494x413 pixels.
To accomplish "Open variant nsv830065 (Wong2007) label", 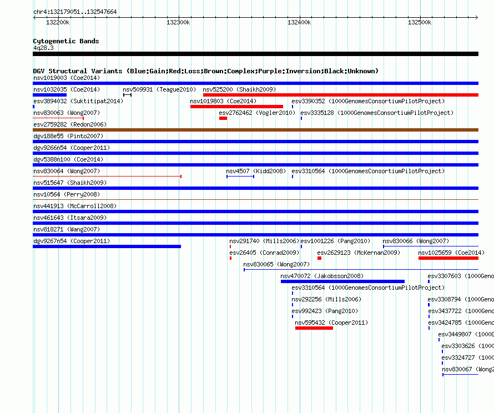I will (x=276, y=264).
